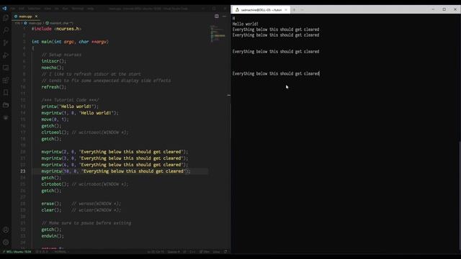
Task: Click the noecho() line in editor
Action: click(x=53, y=68)
